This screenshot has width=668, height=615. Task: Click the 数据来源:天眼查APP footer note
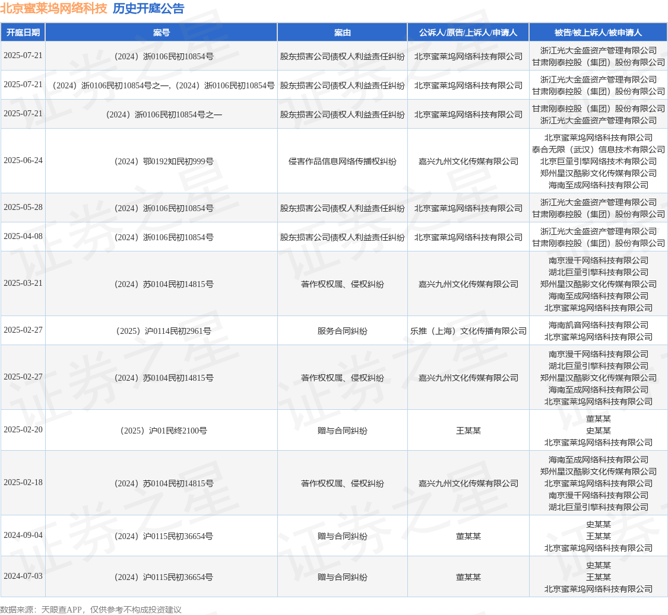click(91, 610)
